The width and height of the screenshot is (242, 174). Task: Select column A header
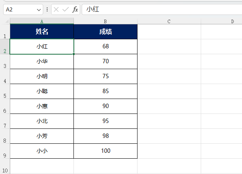(42, 21)
